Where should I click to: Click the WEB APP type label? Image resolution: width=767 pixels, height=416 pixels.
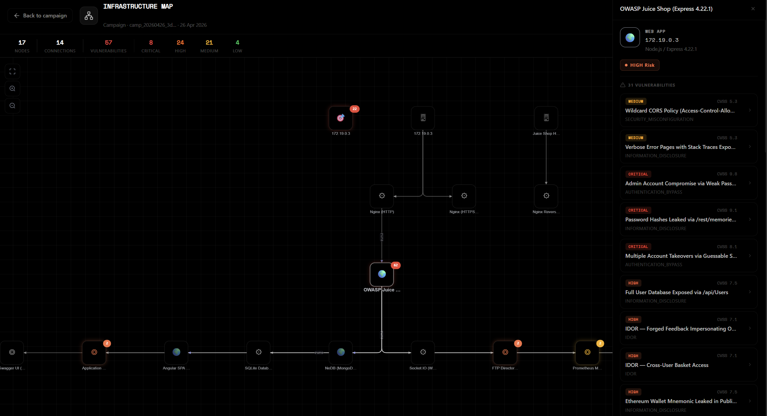pos(655,32)
